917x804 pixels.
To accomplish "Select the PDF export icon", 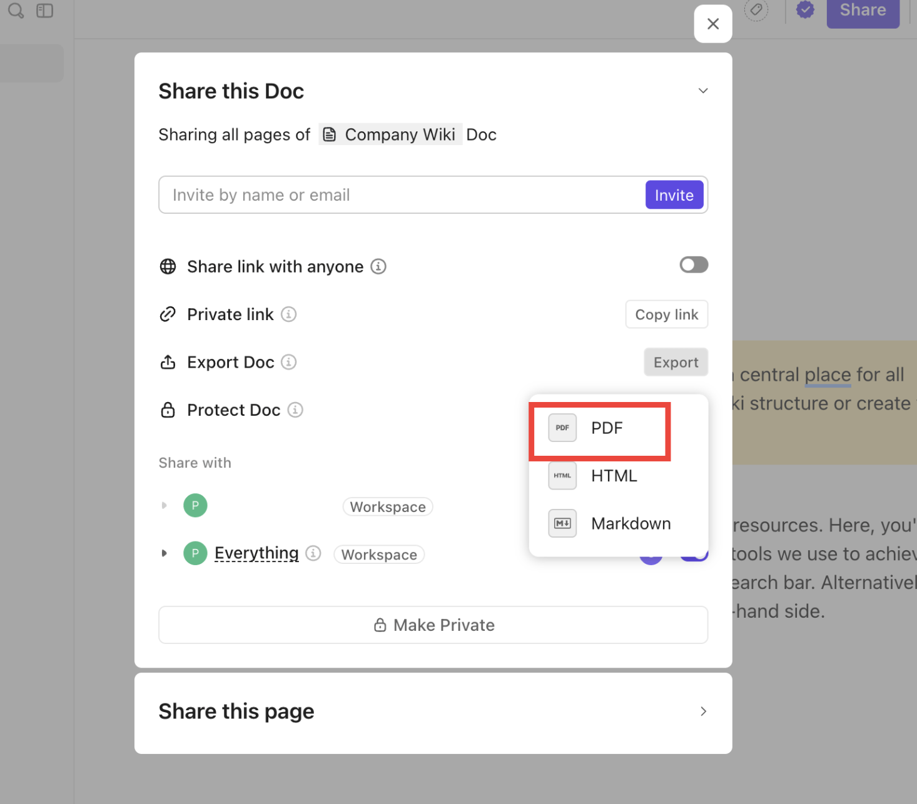I will pyautogui.click(x=562, y=428).
